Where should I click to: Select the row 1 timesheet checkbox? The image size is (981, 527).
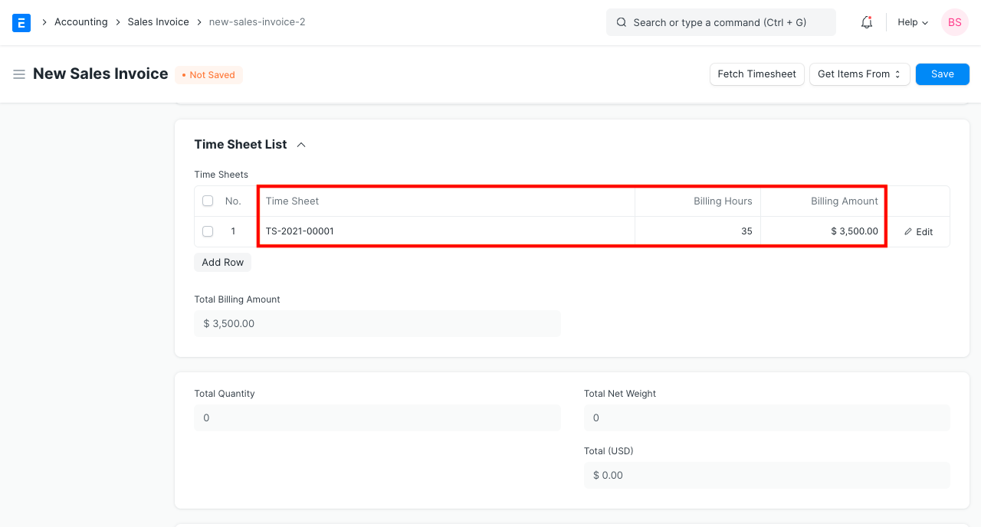208,231
